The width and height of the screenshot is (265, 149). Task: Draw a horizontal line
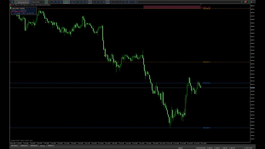click(118, 2)
